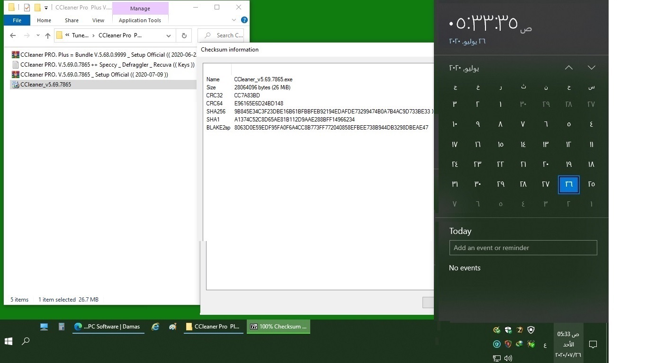Switch to the 7-Zip '100% Checksum' taskbar button
The width and height of the screenshot is (647, 363).
(279, 327)
